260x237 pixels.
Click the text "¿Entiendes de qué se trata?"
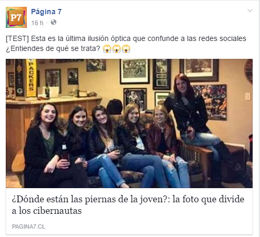point(53,48)
